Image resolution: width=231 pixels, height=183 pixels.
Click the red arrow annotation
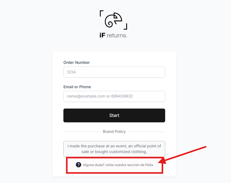tap(182, 155)
